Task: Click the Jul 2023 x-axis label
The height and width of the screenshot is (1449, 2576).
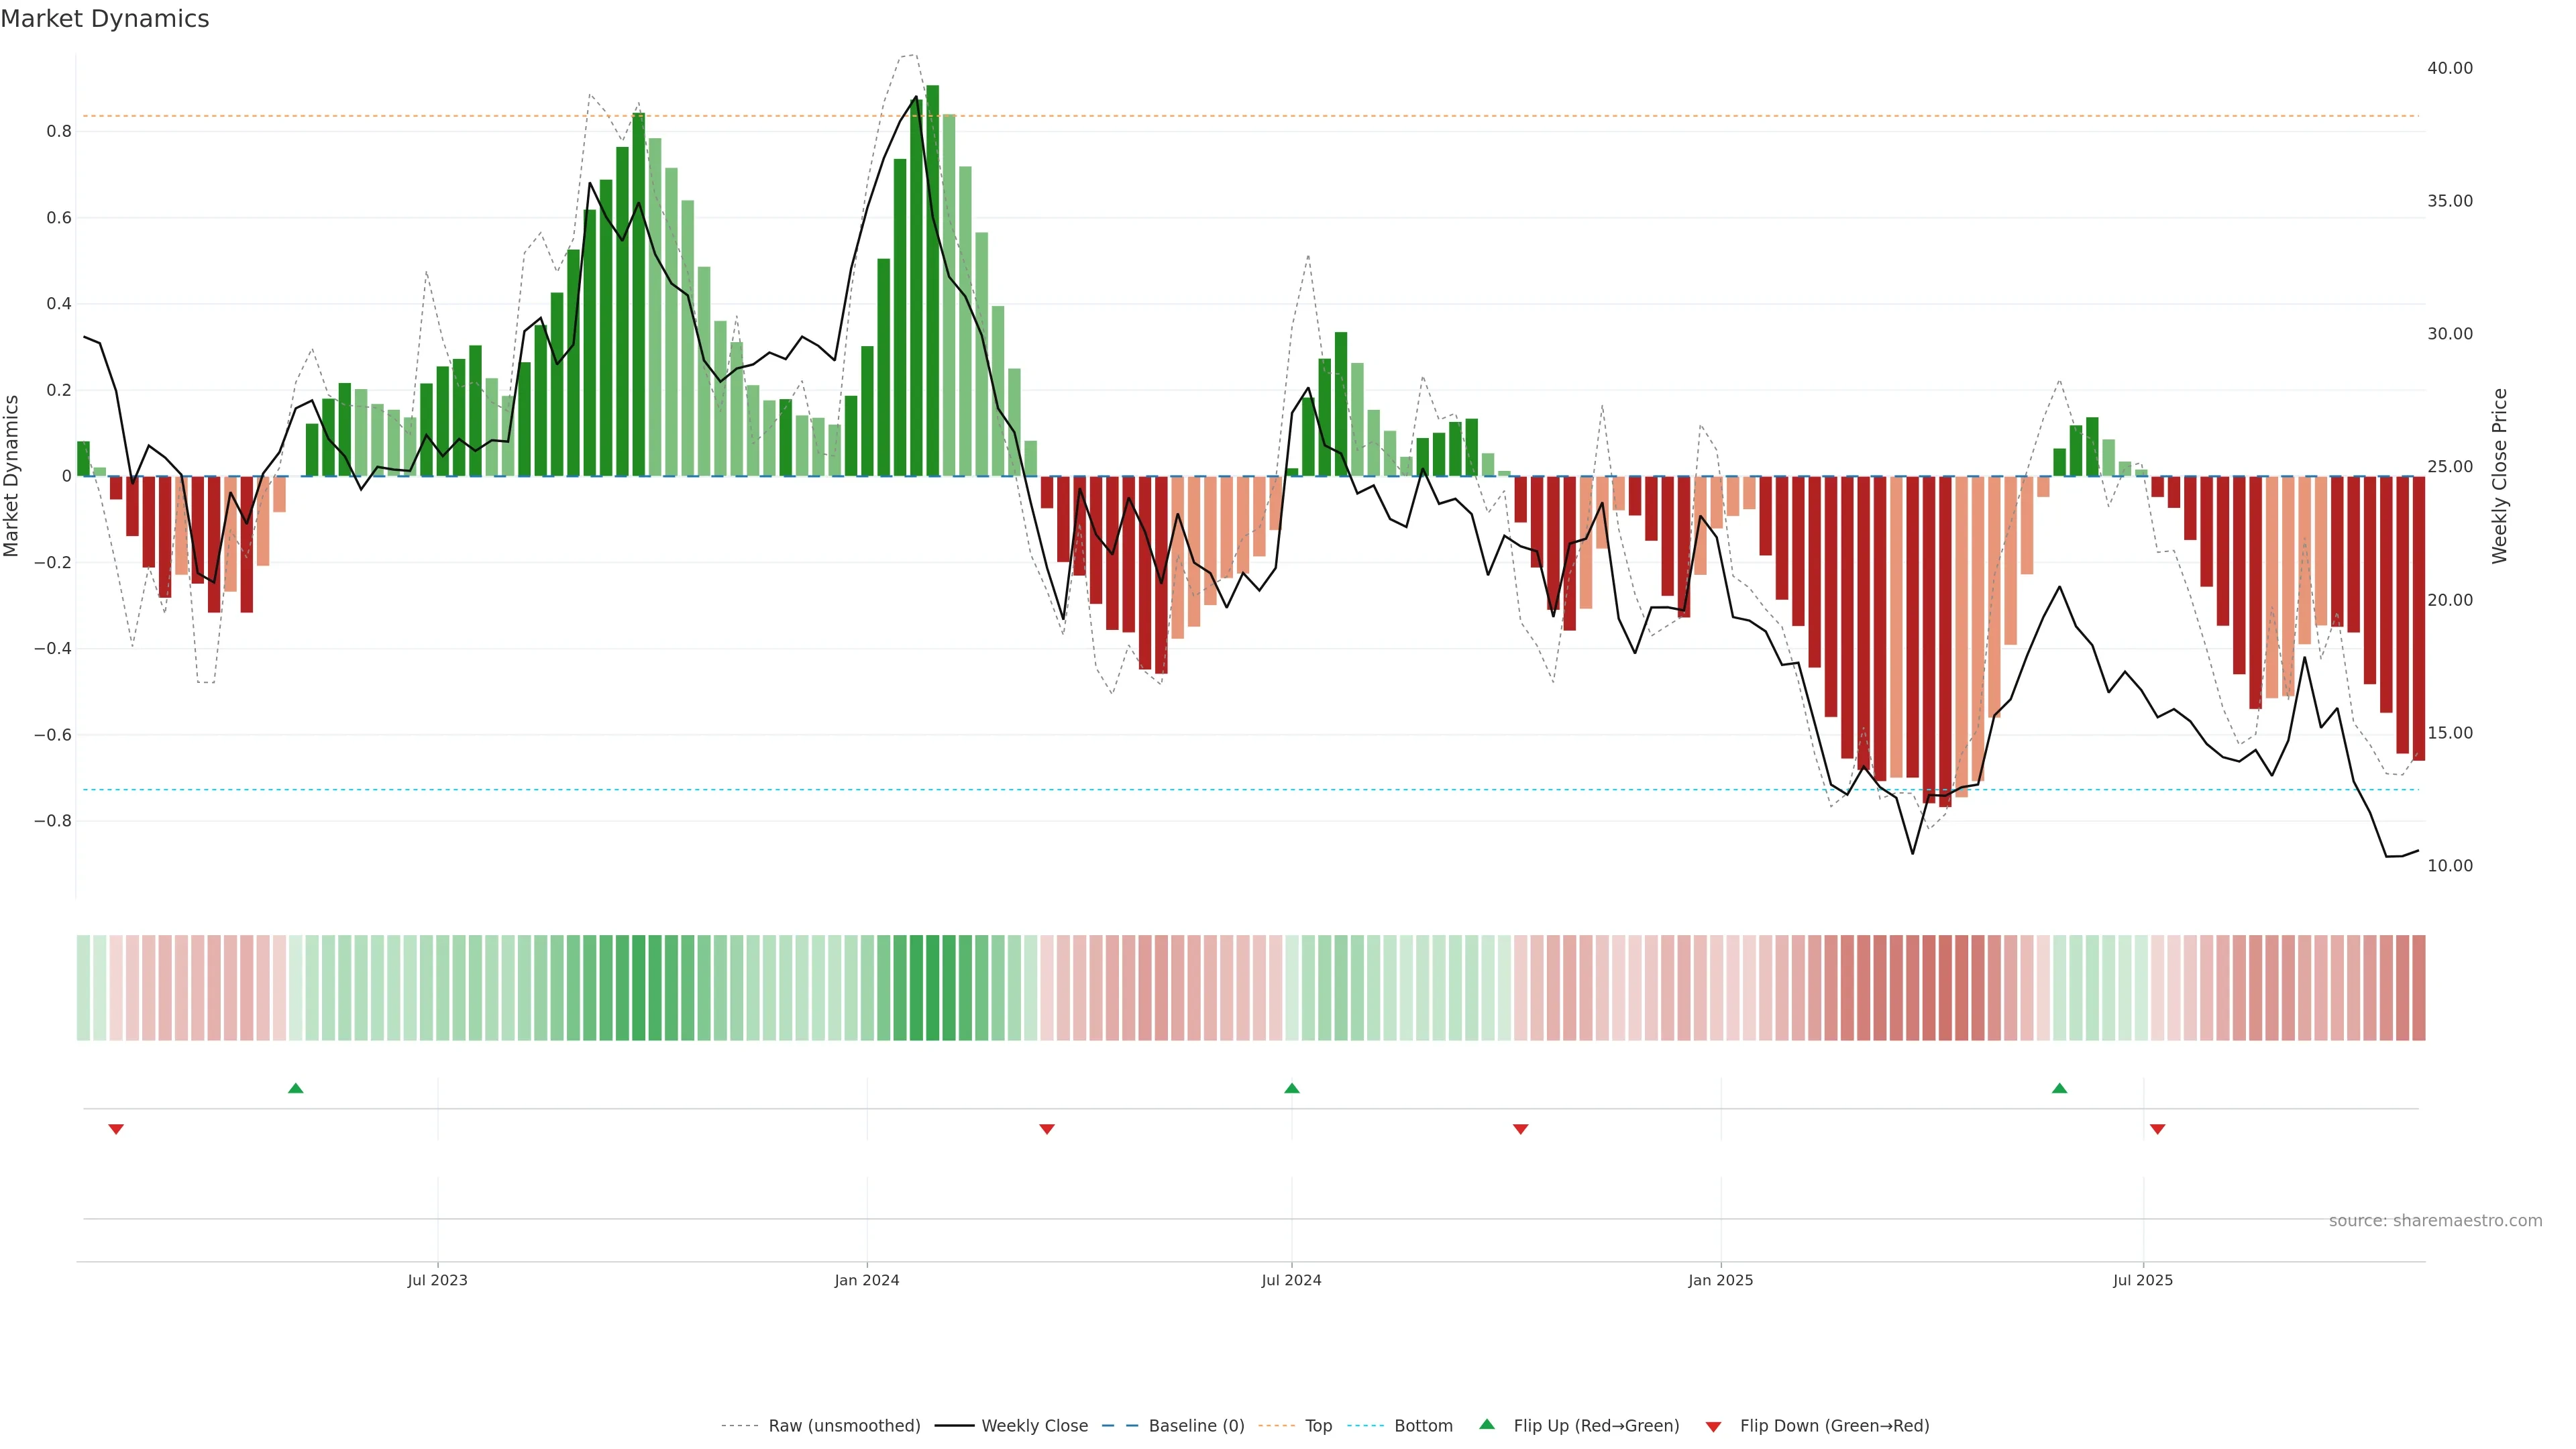Action: [437, 1280]
